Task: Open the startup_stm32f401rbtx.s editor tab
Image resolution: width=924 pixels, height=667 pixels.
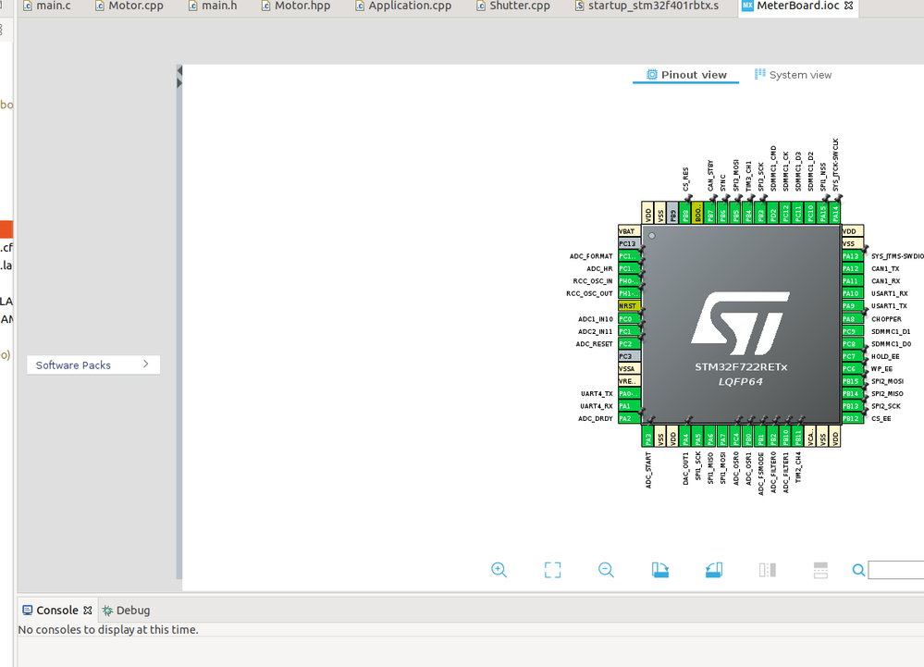Action: tap(647, 6)
